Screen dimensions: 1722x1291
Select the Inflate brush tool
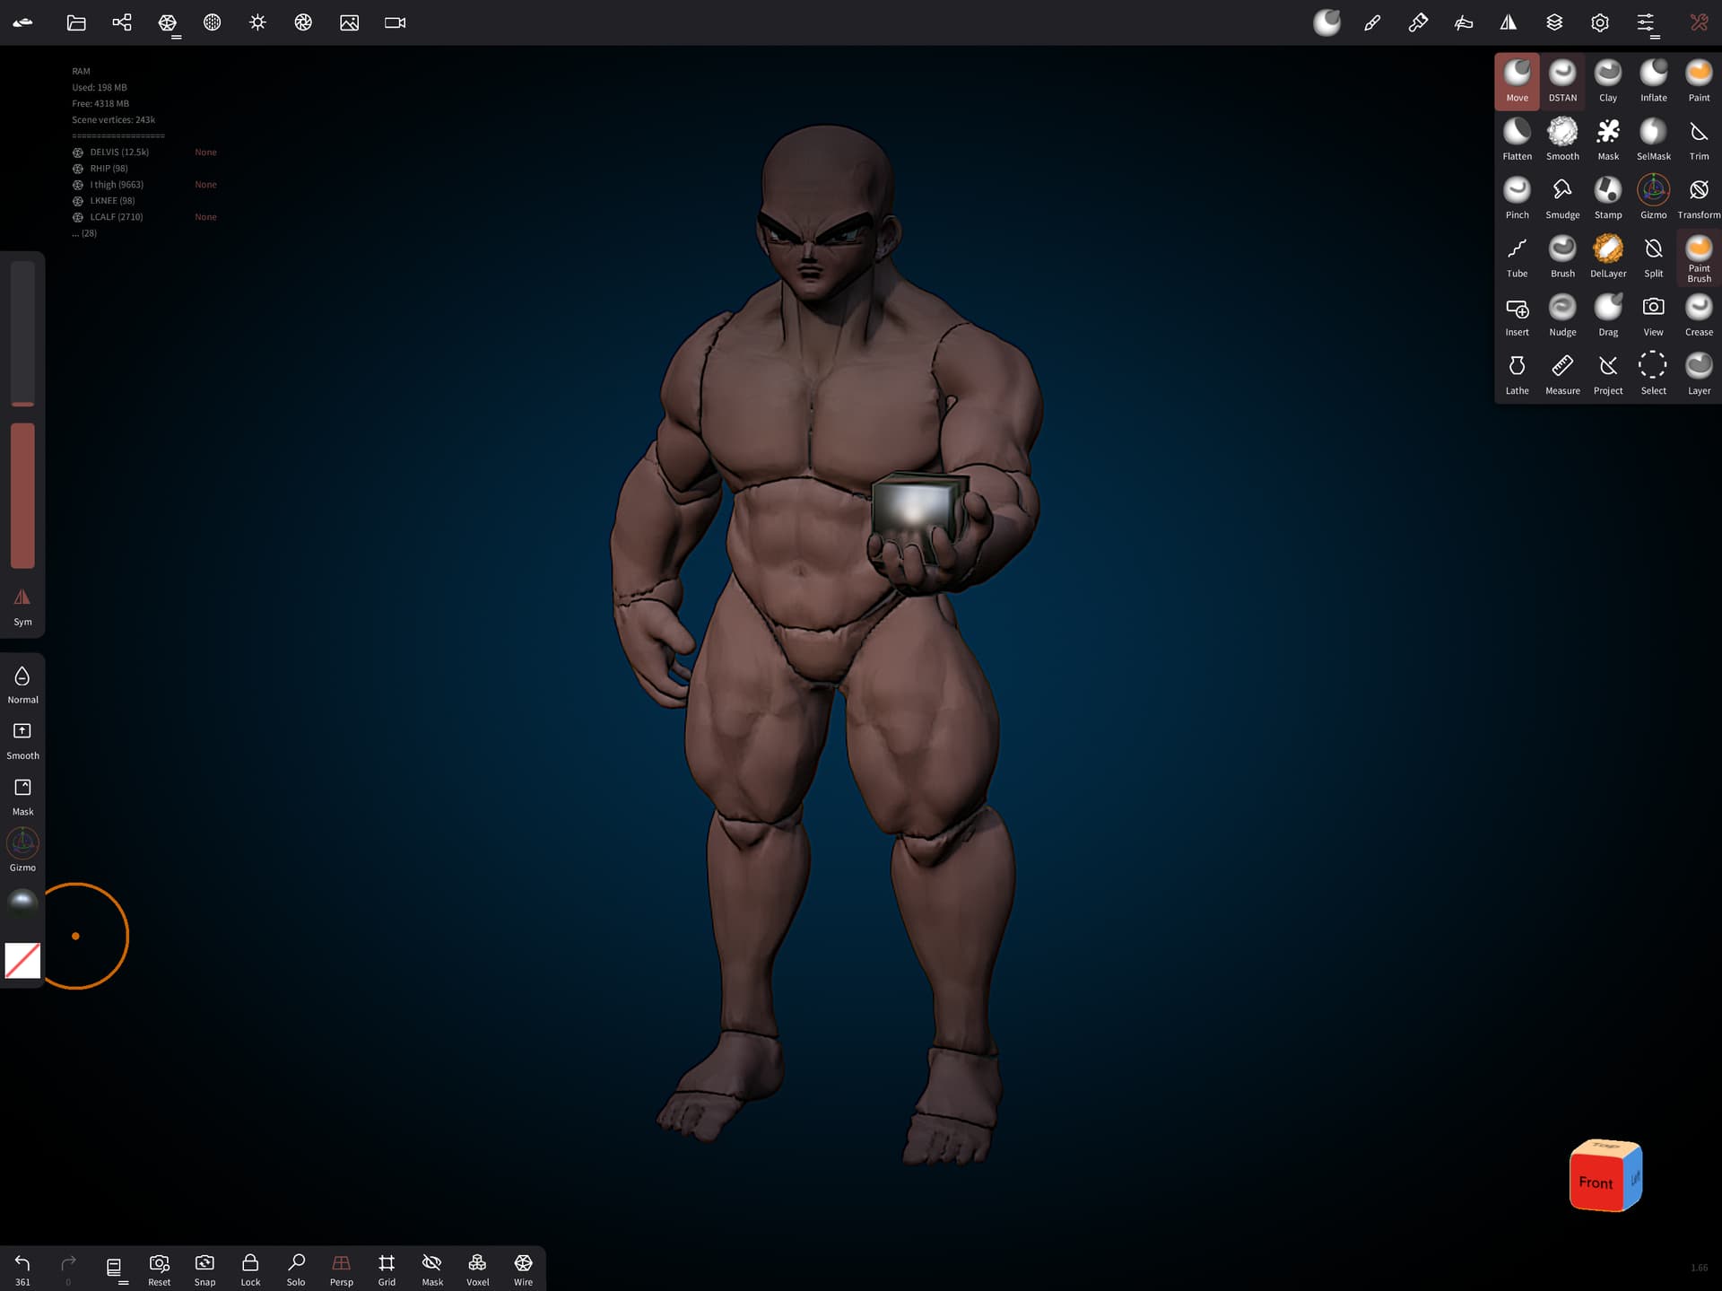pyautogui.click(x=1653, y=81)
